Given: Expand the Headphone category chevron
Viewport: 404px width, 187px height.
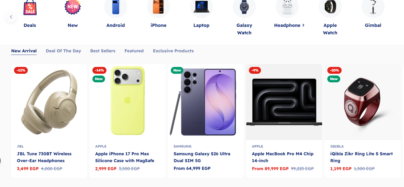Looking at the screenshot, I should pyautogui.click(x=303, y=25).
